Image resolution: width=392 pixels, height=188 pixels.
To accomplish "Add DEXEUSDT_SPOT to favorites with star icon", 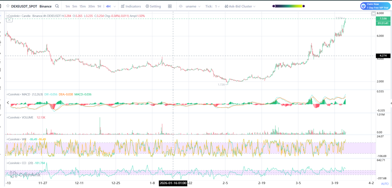I will pyautogui.click(x=7, y=6).
